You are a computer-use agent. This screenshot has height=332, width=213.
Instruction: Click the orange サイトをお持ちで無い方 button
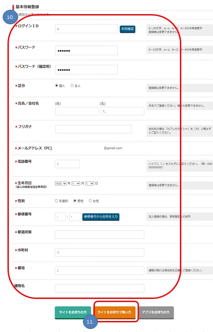pos(114,313)
